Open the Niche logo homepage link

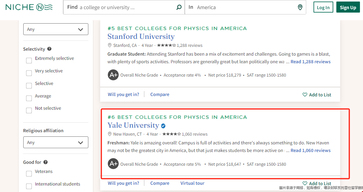(x=29, y=7)
